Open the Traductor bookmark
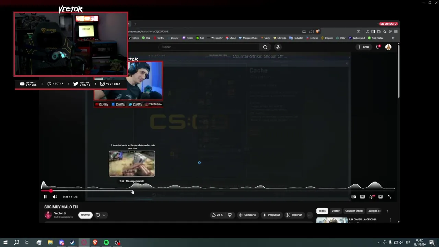Screen dimensions: 439x247 coord(296,38)
